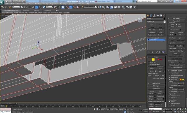Switch to the Freeform ribbon tab
Screen dimensions: 187x113
[26, 10]
